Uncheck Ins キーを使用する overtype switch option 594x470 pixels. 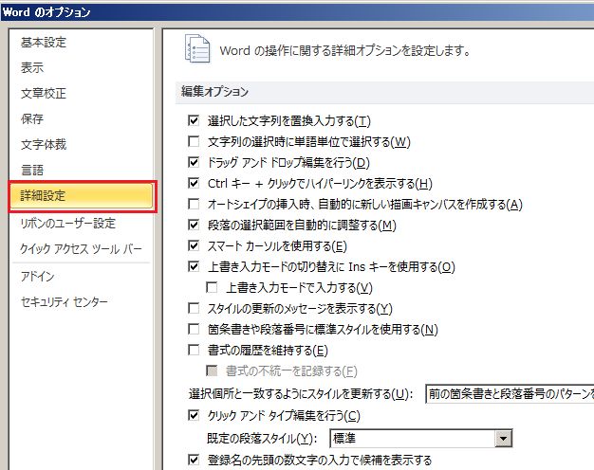pos(194,266)
